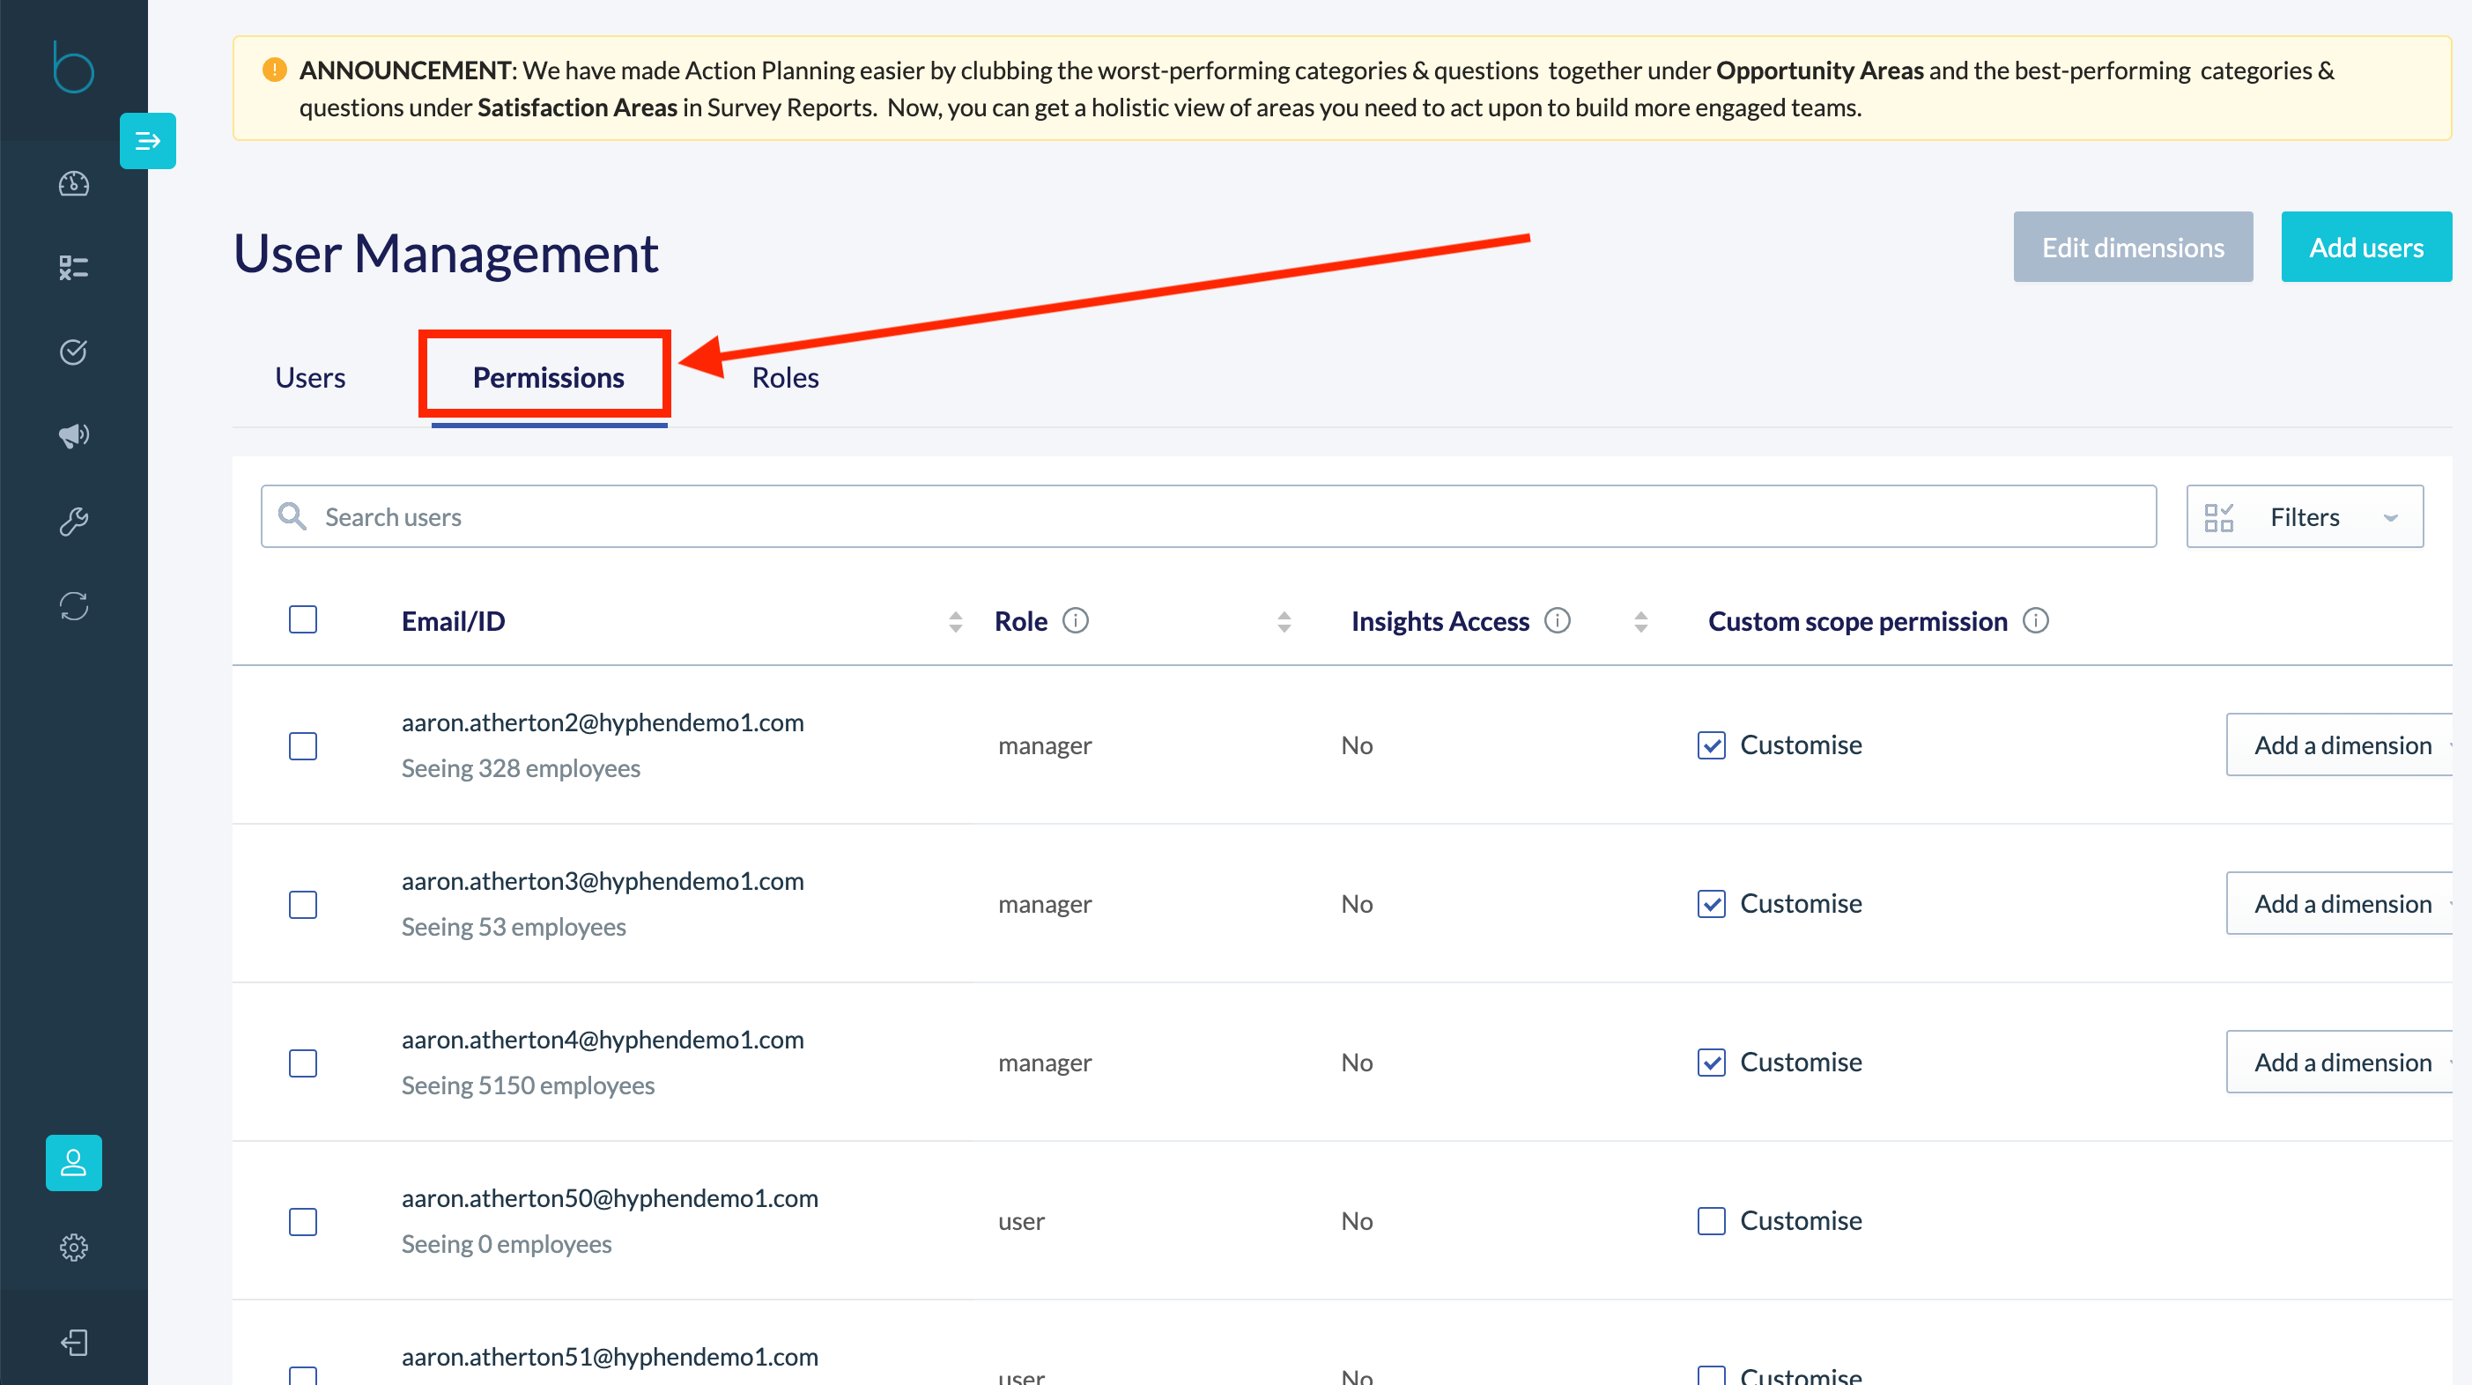Open the refresh cycle sidebar icon

coord(74,605)
